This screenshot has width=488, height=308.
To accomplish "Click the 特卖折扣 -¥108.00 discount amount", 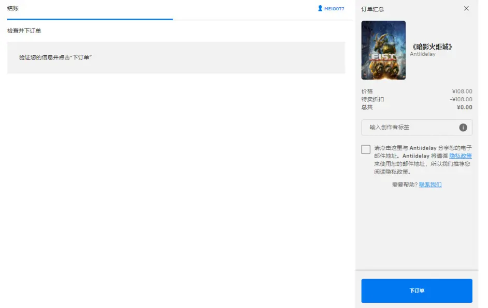I will click(461, 99).
